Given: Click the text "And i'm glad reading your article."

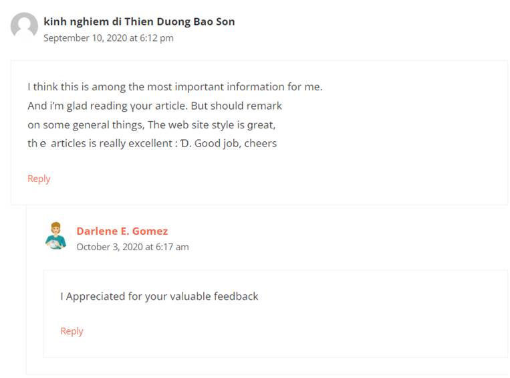Looking at the screenshot, I should click(108, 106).
